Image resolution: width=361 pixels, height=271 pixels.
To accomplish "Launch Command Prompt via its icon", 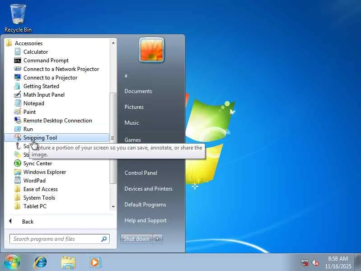I will coord(18,61).
